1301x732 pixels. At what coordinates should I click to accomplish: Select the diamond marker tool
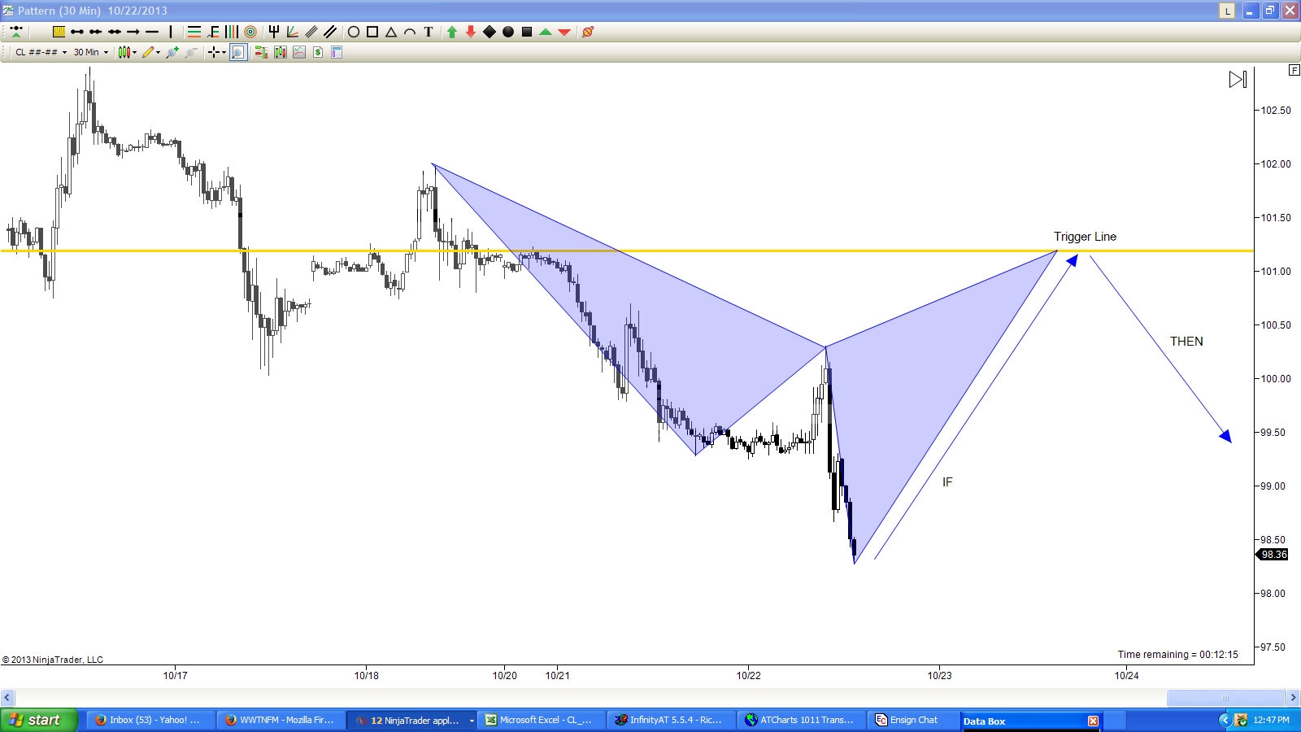click(x=490, y=32)
